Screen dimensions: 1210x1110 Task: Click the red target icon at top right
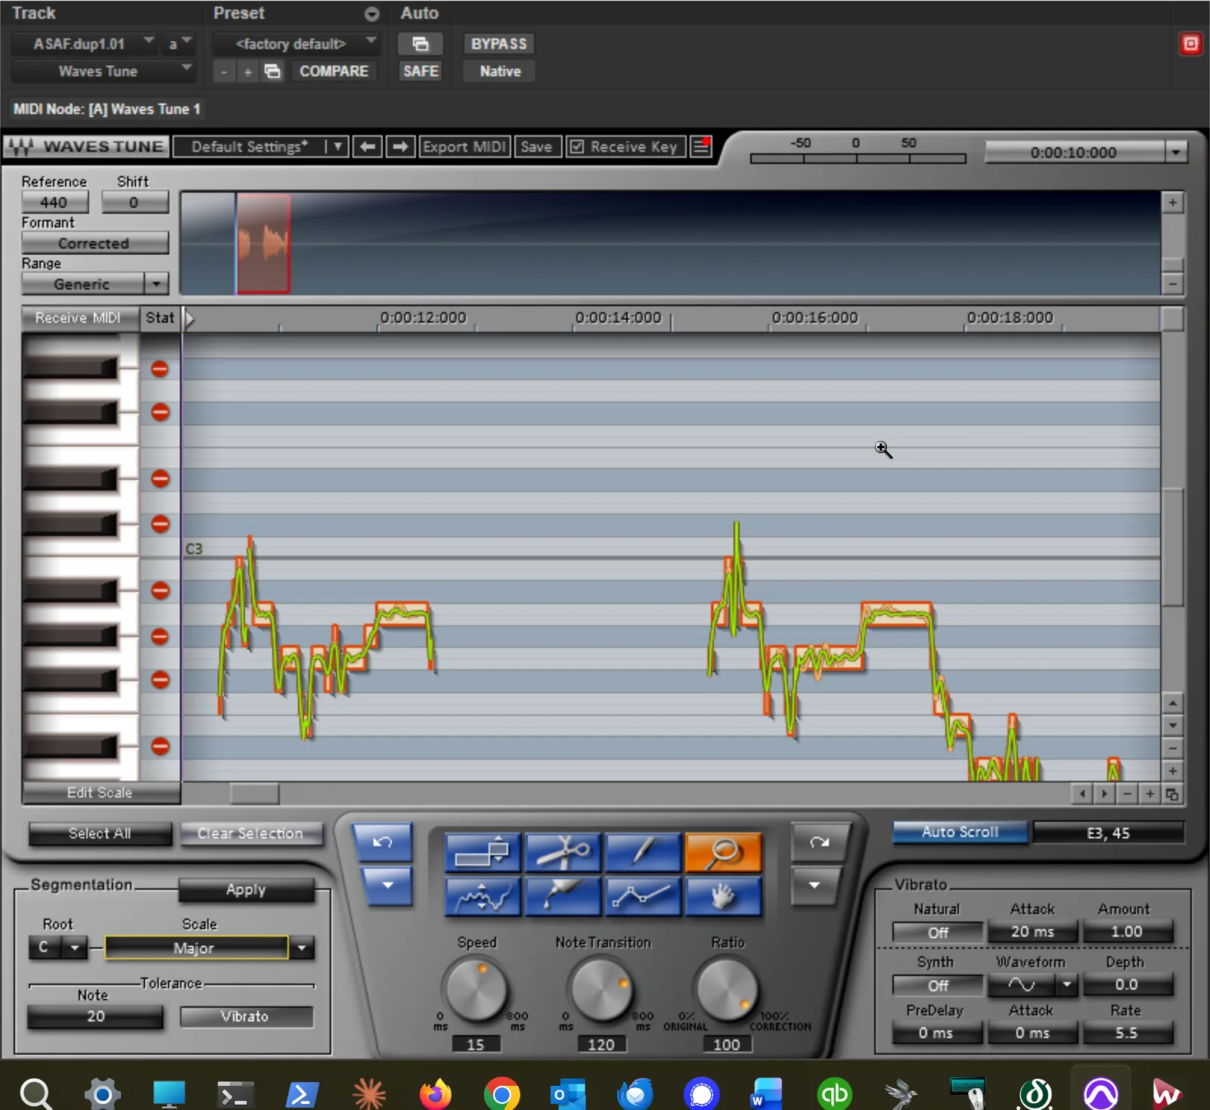click(x=1190, y=44)
